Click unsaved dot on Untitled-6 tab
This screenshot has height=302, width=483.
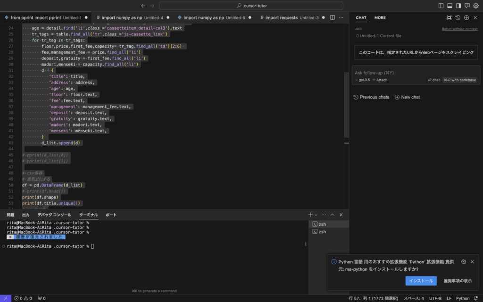pyautogui.click(x=250, y=17)
